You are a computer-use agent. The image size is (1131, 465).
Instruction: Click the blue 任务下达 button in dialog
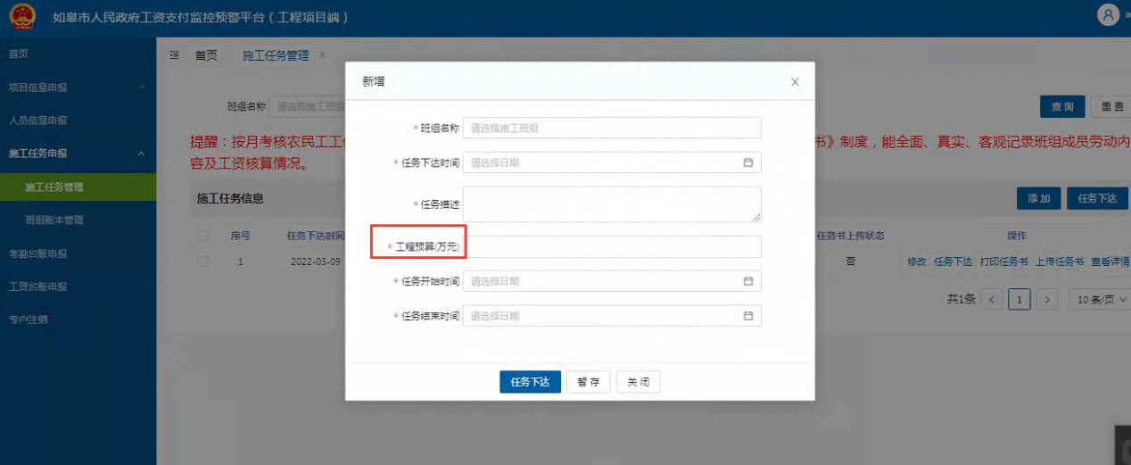[x=530, y=382]
